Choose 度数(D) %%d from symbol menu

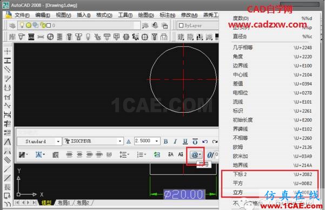click(272, 18)
